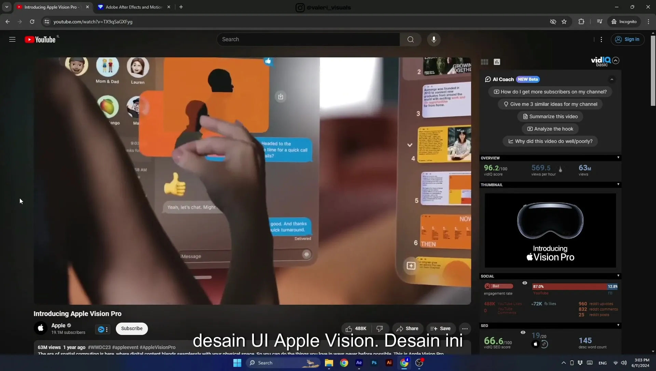This screenshot has width=656, height=371.
Task: Open more actions ellipsis under the video
Action: (x=465, y=328)
